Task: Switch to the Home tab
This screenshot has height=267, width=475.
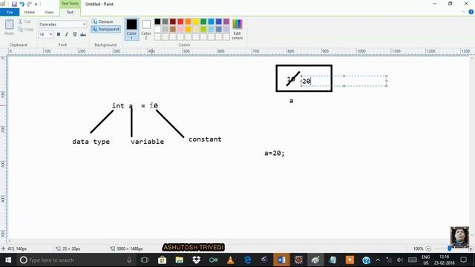Action: [x=30, y=12]
